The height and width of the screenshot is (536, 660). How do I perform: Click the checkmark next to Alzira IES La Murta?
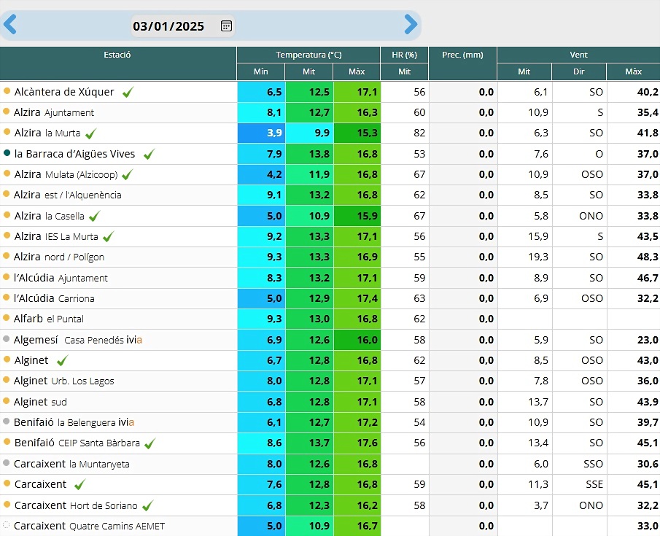[x=108, y=236]
